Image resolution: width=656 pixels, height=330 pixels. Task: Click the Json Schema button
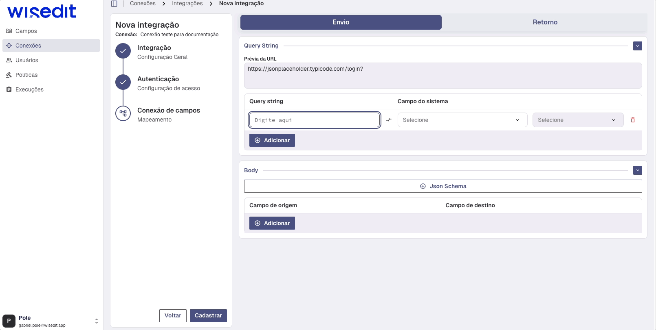[x=443, y=186]
